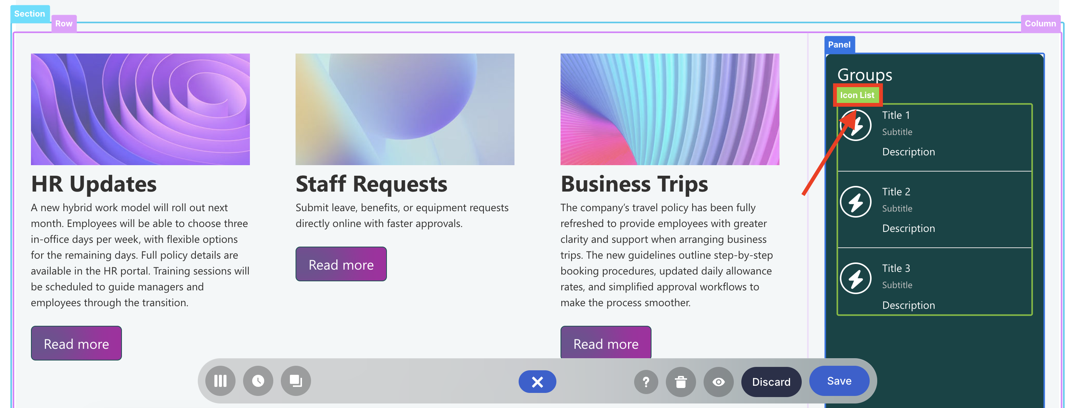The image size is (1072, 408).
Task: Click the lightning icon beside Title 2
Action: [855, 202]
